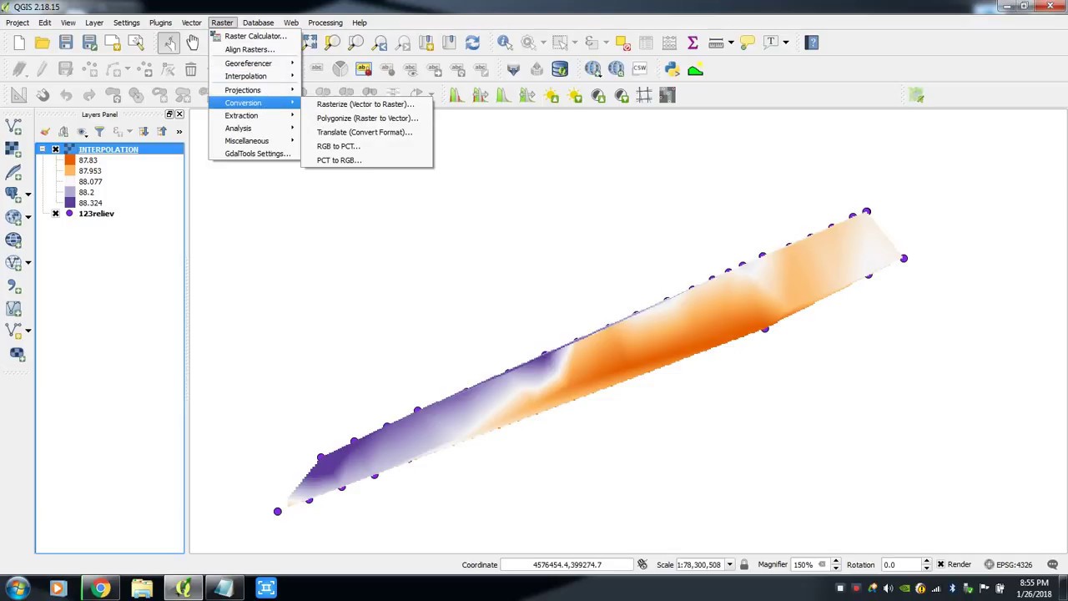
Task: Click the Rotation value field
Action: pos(900,565)
